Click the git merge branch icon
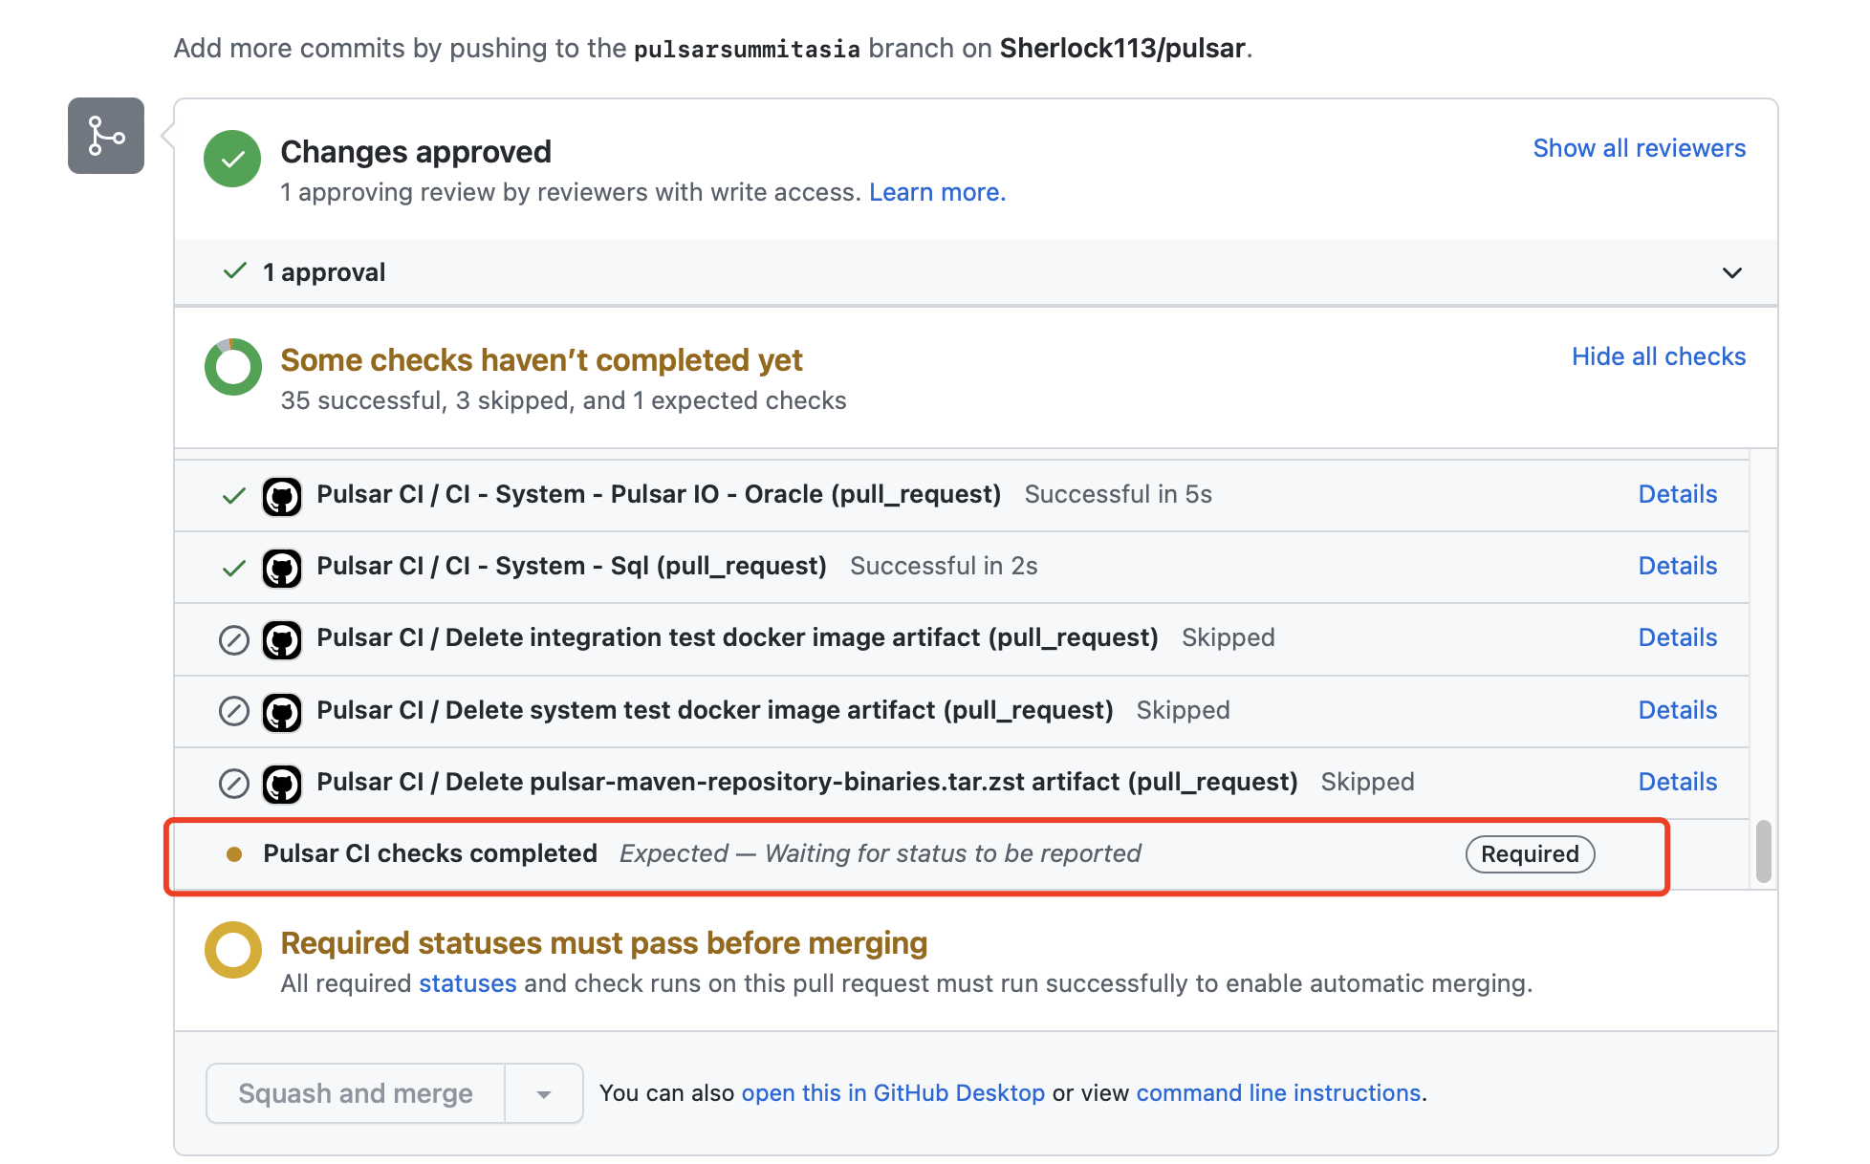1870x1164 pixels. click(106, 136)
